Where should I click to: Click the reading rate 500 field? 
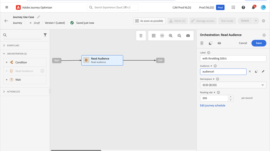click(x=214, y=98)
